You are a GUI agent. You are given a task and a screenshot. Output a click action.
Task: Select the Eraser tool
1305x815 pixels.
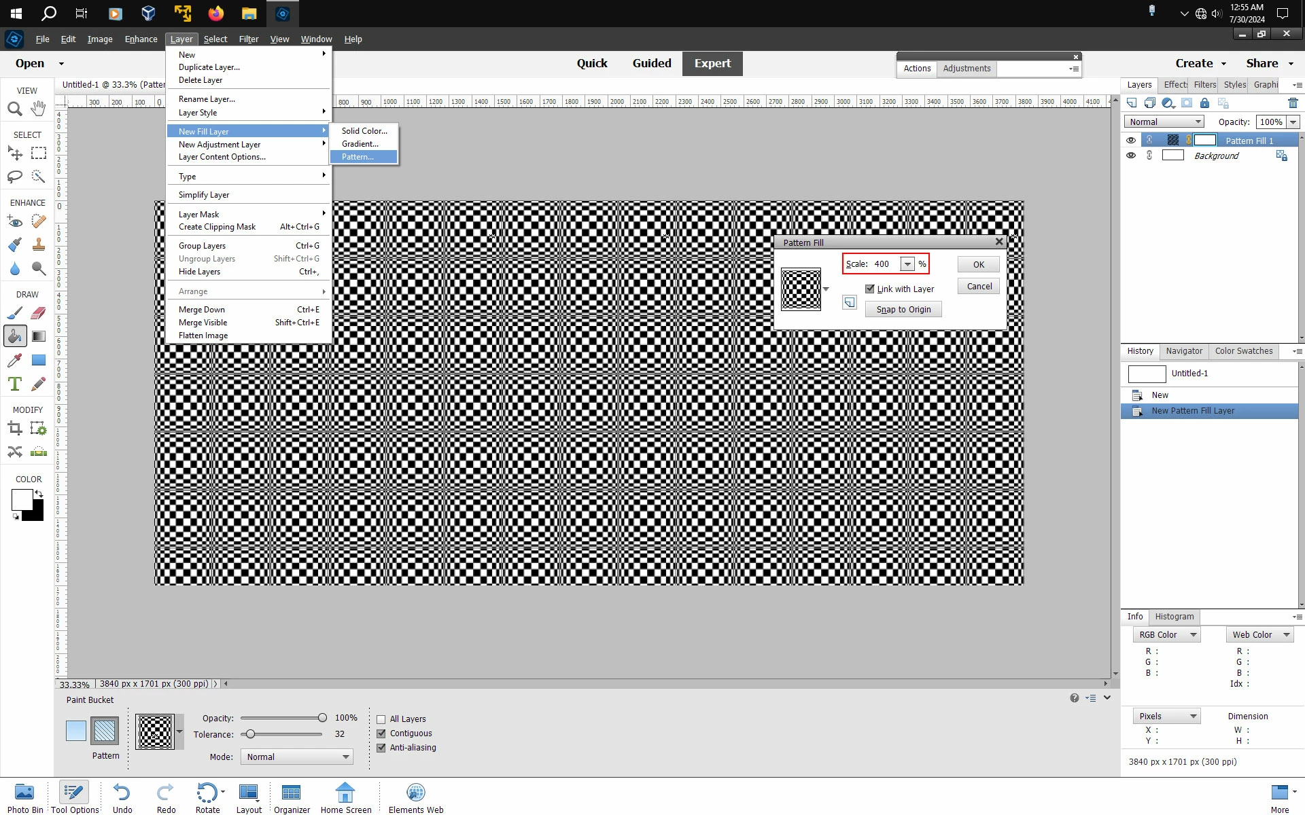pos(38,313)
